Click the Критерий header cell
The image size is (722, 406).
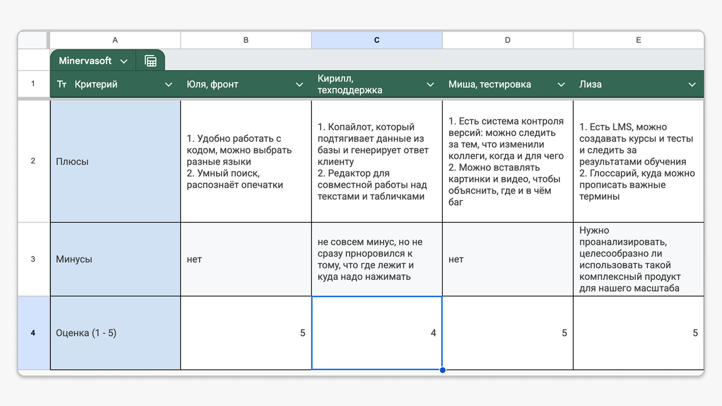(115, 84)
